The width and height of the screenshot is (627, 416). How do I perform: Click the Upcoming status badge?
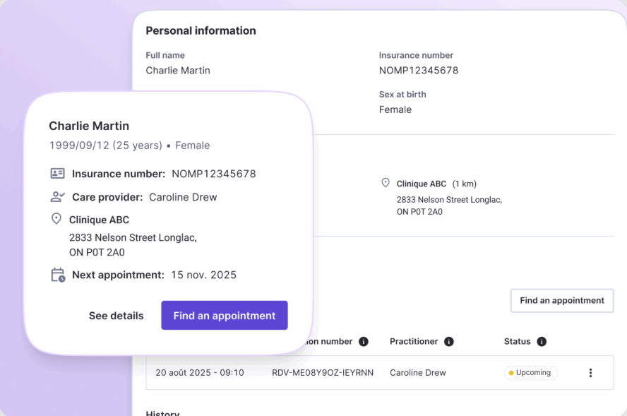530,372
